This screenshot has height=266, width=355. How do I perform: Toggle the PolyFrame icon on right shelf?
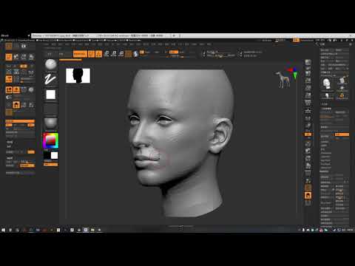[308, 173]
